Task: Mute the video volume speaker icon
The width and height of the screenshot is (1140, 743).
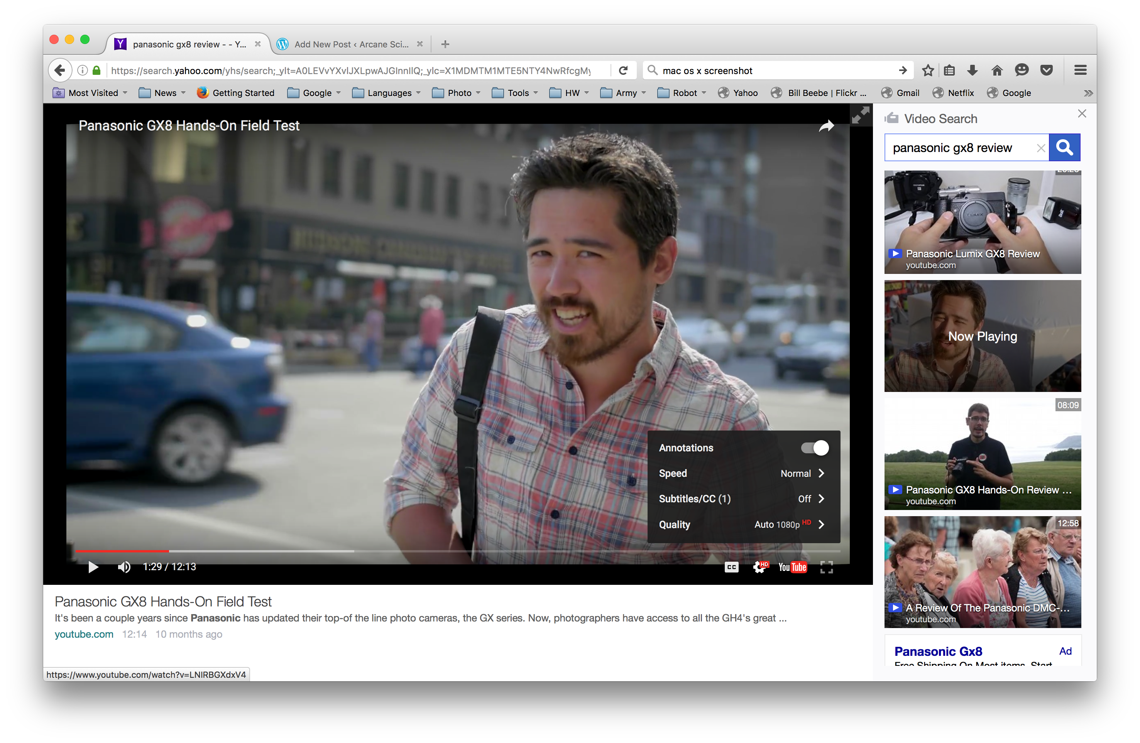Action: [x=124, y=567]
